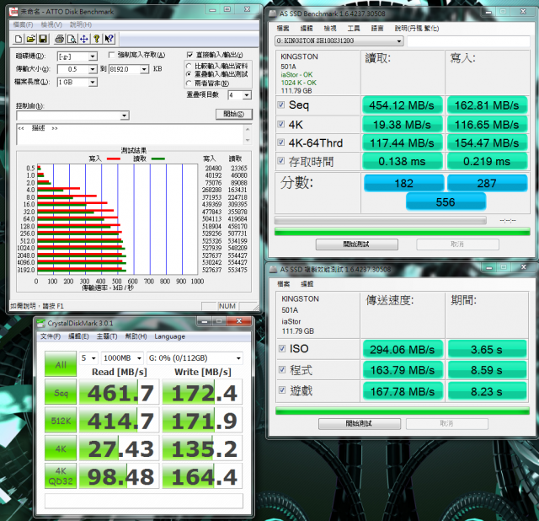Open the file length 1 GB dropdown
539x521 pixels.
tap(93, 82)
